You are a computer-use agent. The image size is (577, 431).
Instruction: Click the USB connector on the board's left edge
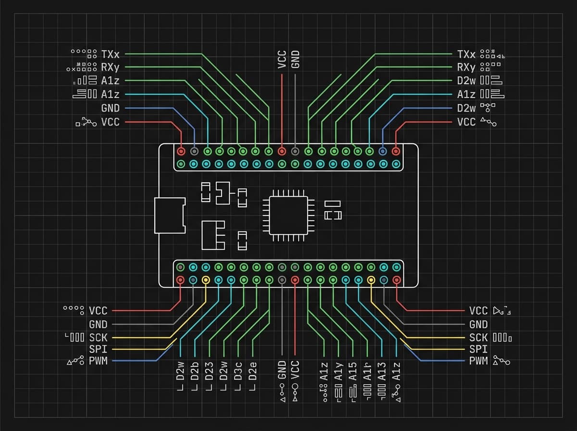point(170,215)
